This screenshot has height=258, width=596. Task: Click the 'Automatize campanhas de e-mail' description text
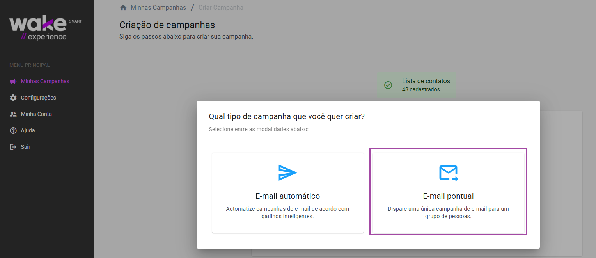(x=288, y=212)
